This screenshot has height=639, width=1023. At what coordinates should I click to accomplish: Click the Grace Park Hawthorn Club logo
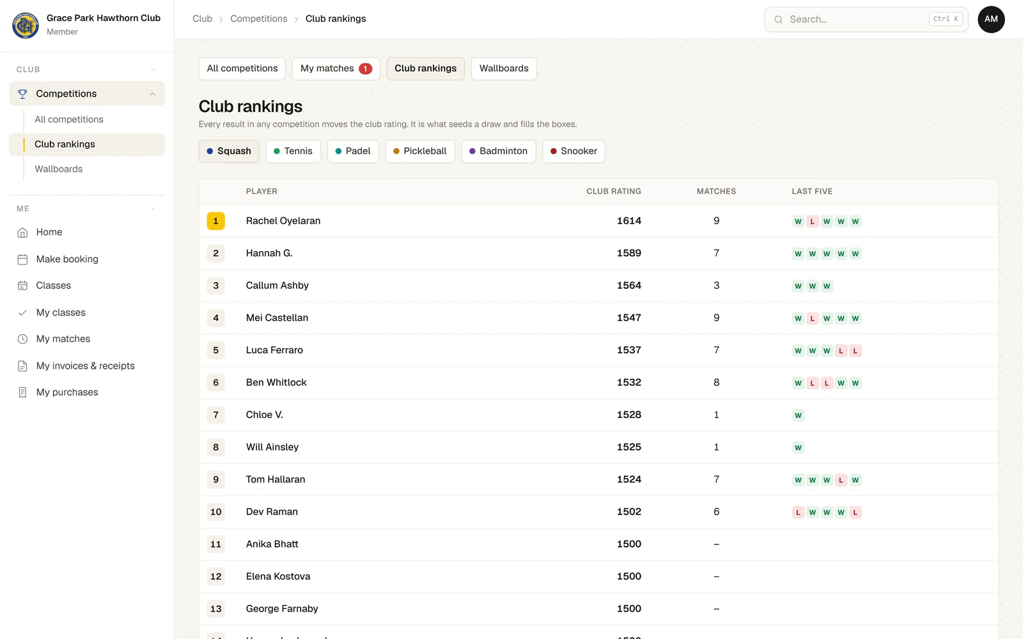pyautogui.click(x=26, y=25)
